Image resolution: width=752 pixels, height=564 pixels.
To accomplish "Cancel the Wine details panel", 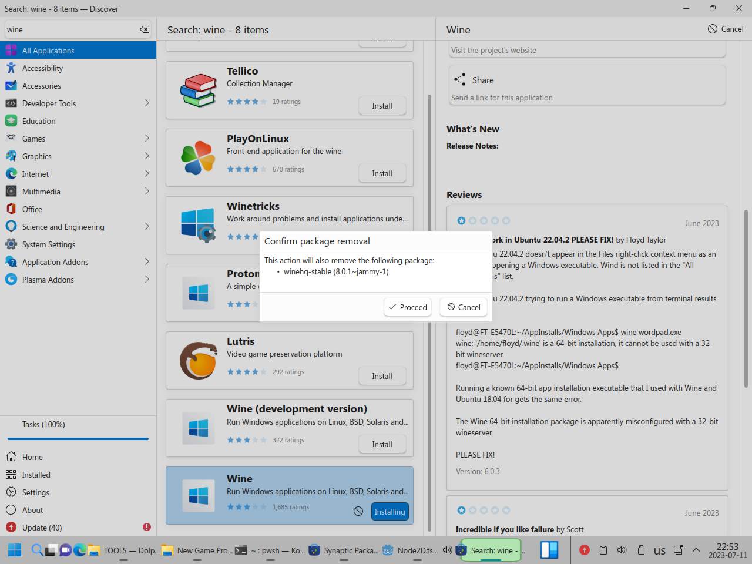I will (x=726, y=29).
